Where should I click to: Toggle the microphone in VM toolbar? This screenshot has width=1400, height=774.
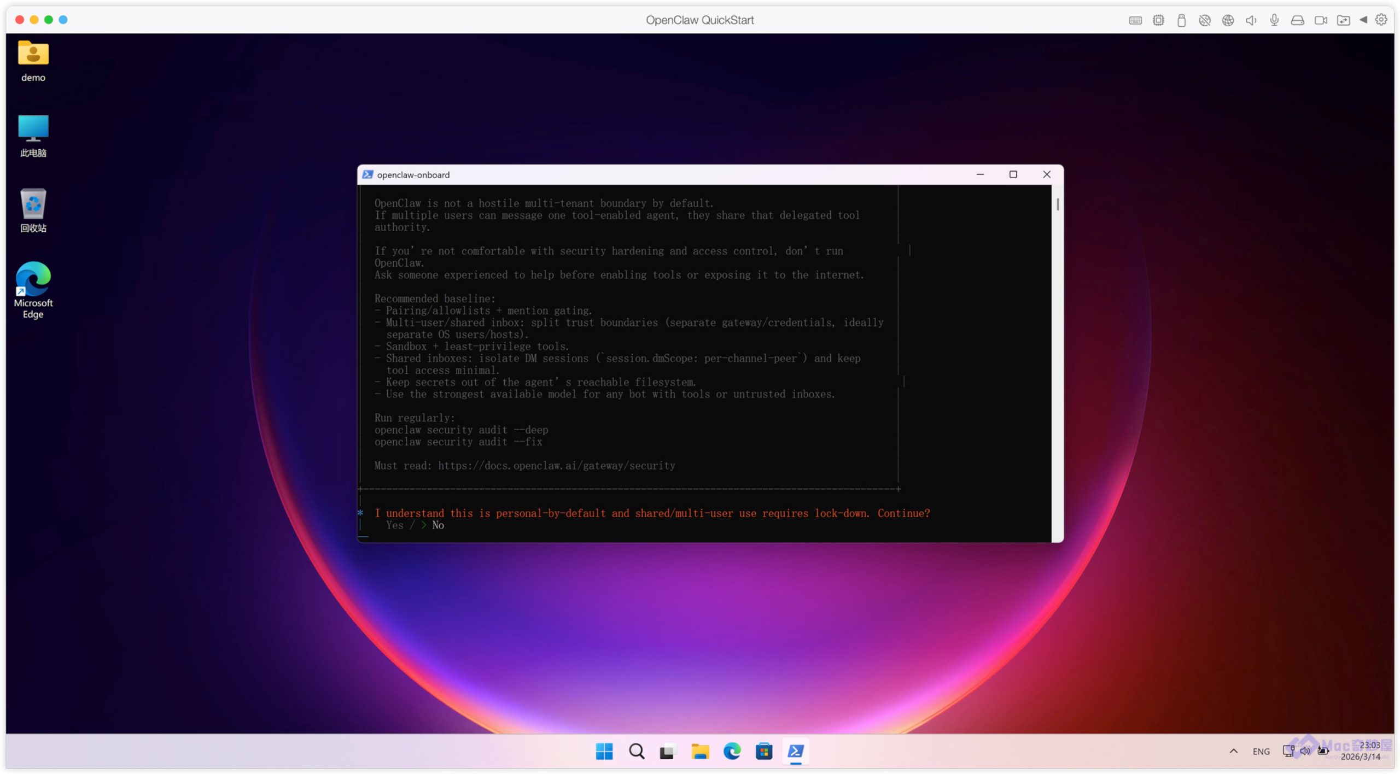pos(1274,20)
